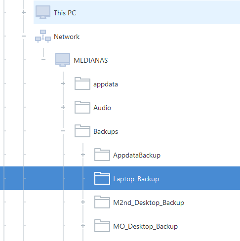
Task: Click the Backups folder icon
Action: (x=82, y=131)
